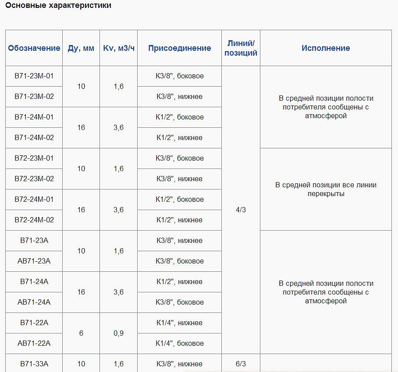
Task: Select the AB71-23A designation cell
Action: [33, 261]
